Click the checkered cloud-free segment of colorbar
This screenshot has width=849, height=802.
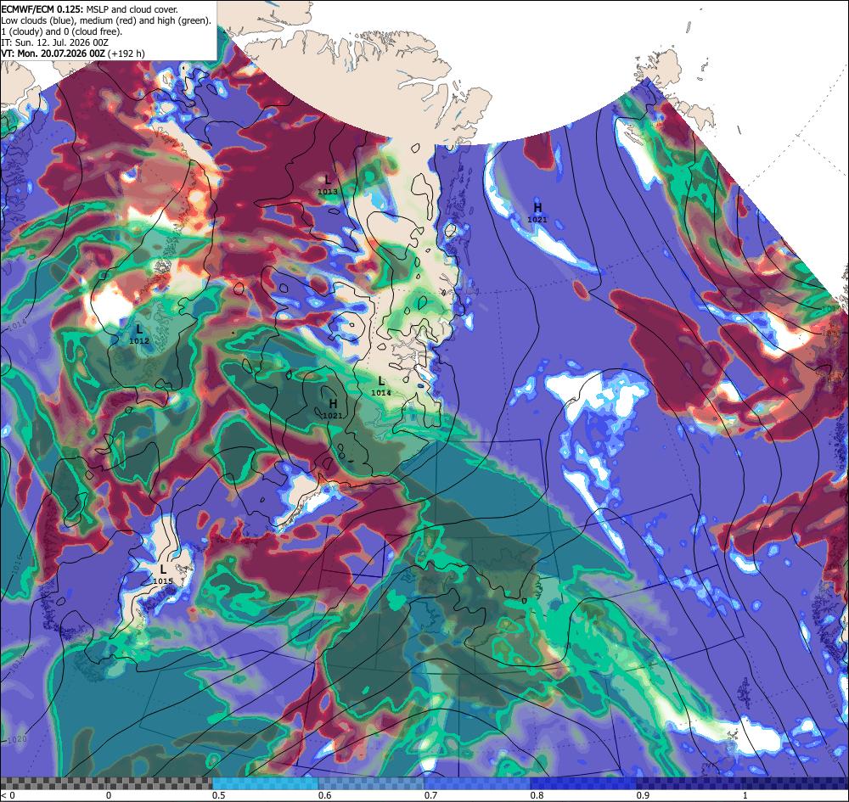[106, 783]
